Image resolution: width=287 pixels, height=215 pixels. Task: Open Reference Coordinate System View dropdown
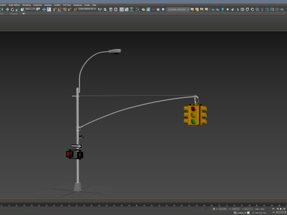[x=30, y=9]
